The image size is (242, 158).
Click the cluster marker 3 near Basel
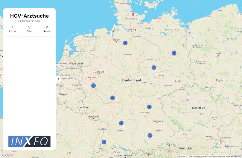point(104,142)
